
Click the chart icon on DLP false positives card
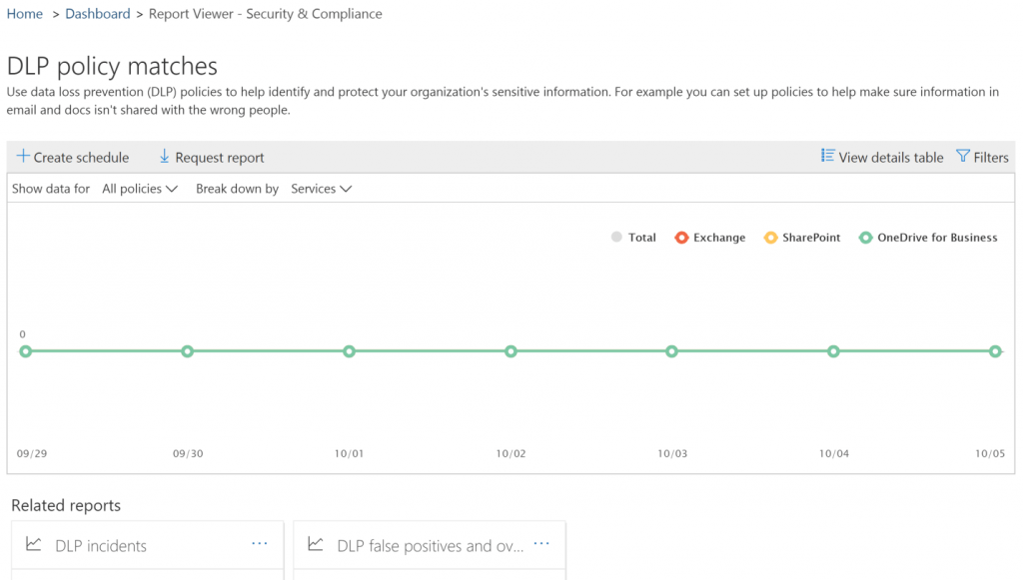315,543
